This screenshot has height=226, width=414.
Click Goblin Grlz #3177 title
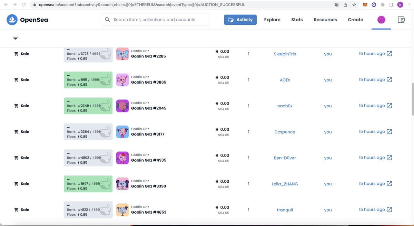(x=148, y=134)
